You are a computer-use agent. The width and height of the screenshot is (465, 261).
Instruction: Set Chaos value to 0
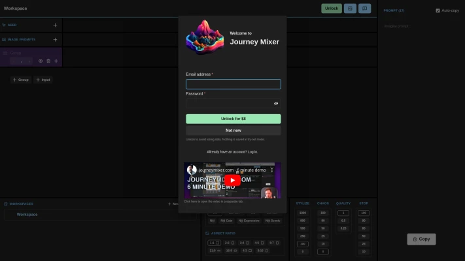[323, 252]
